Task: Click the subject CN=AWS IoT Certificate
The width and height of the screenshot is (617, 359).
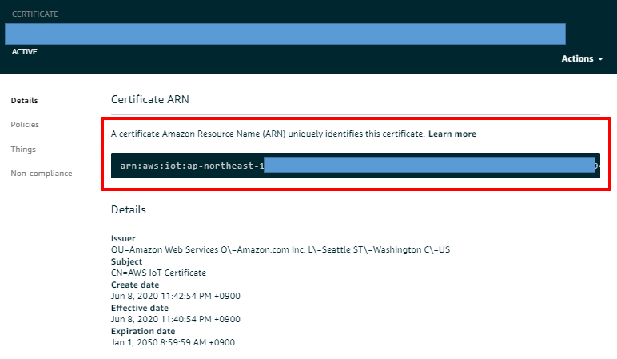Action: (158, 273)
